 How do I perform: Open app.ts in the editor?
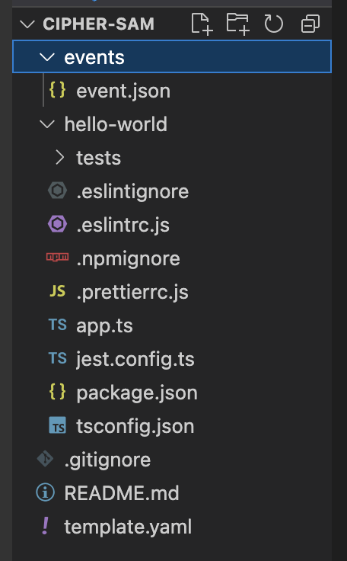pos(172,325)
